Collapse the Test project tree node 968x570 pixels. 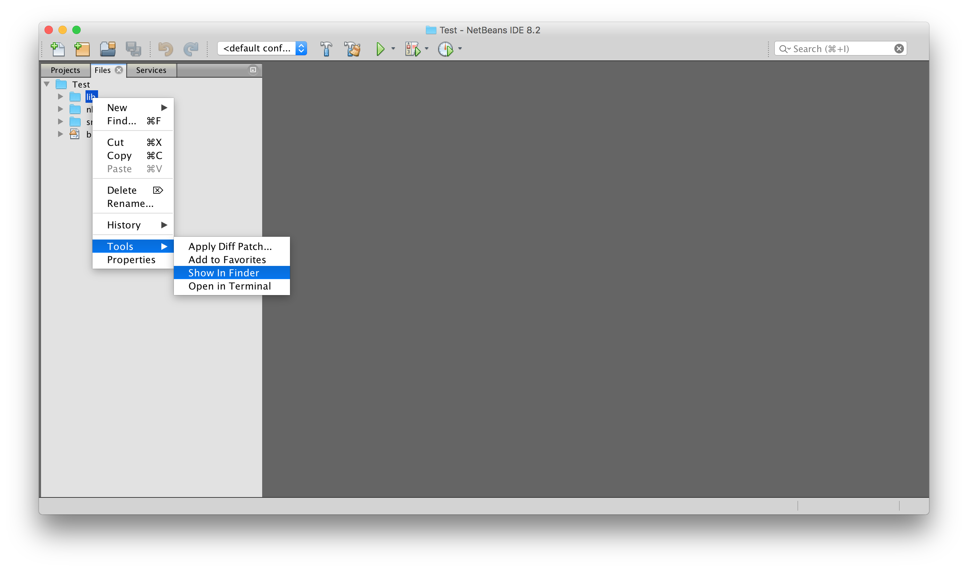click(x=47, y=84)
